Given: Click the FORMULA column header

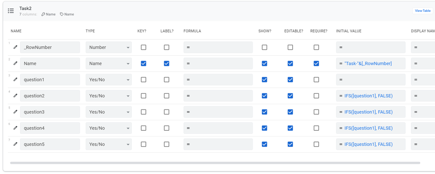Looking at the screenshot, I should (x=192, y=31).
